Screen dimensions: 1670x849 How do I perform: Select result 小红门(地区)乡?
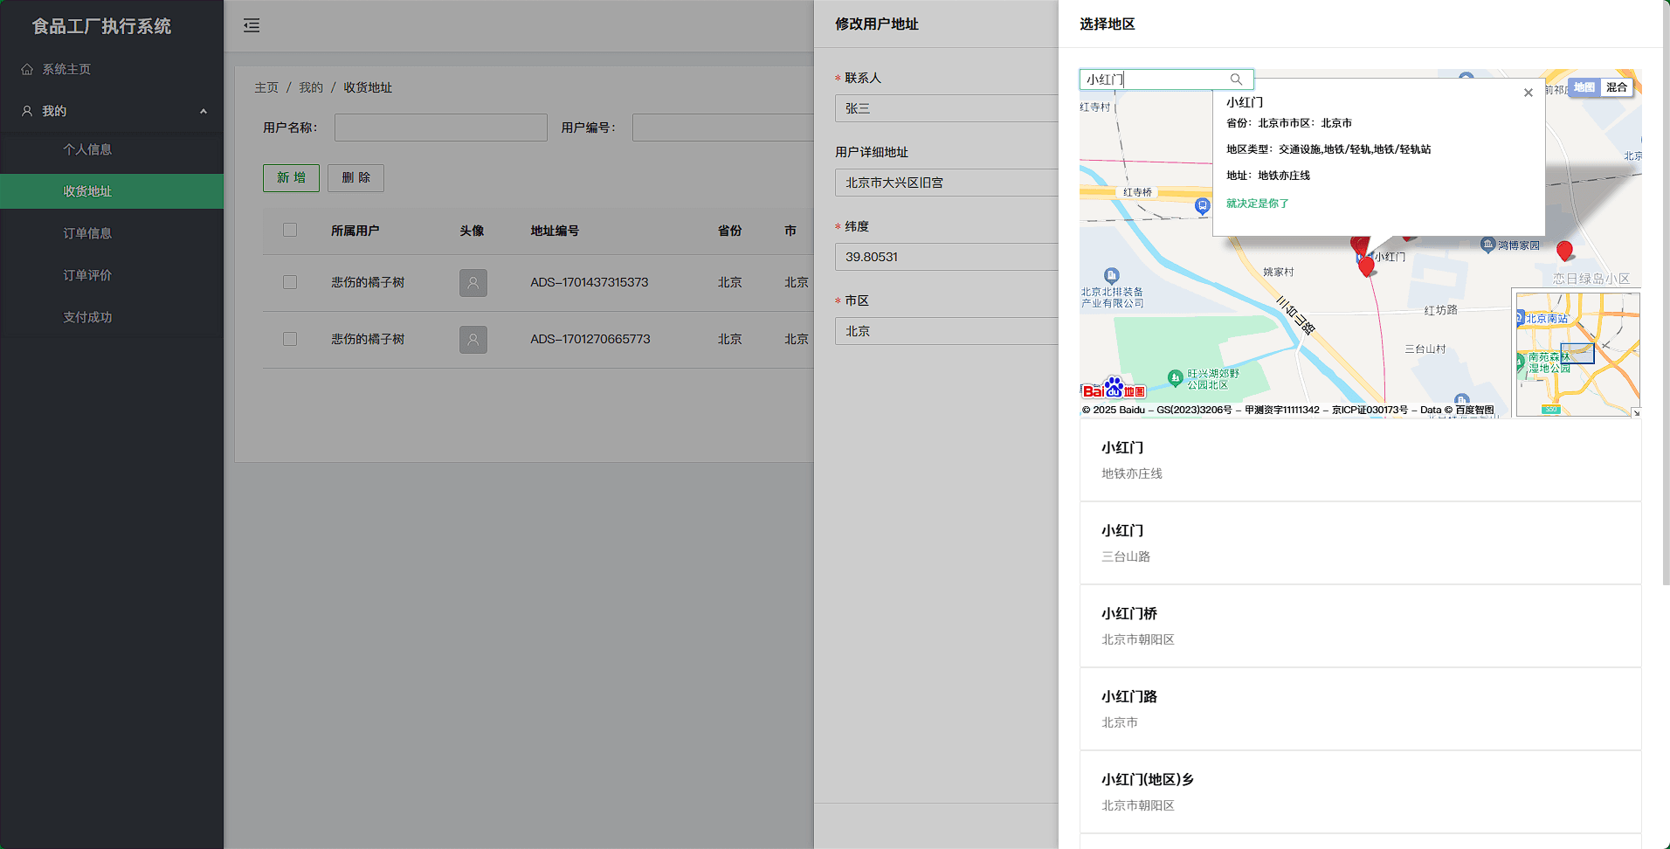(1360, 792)
